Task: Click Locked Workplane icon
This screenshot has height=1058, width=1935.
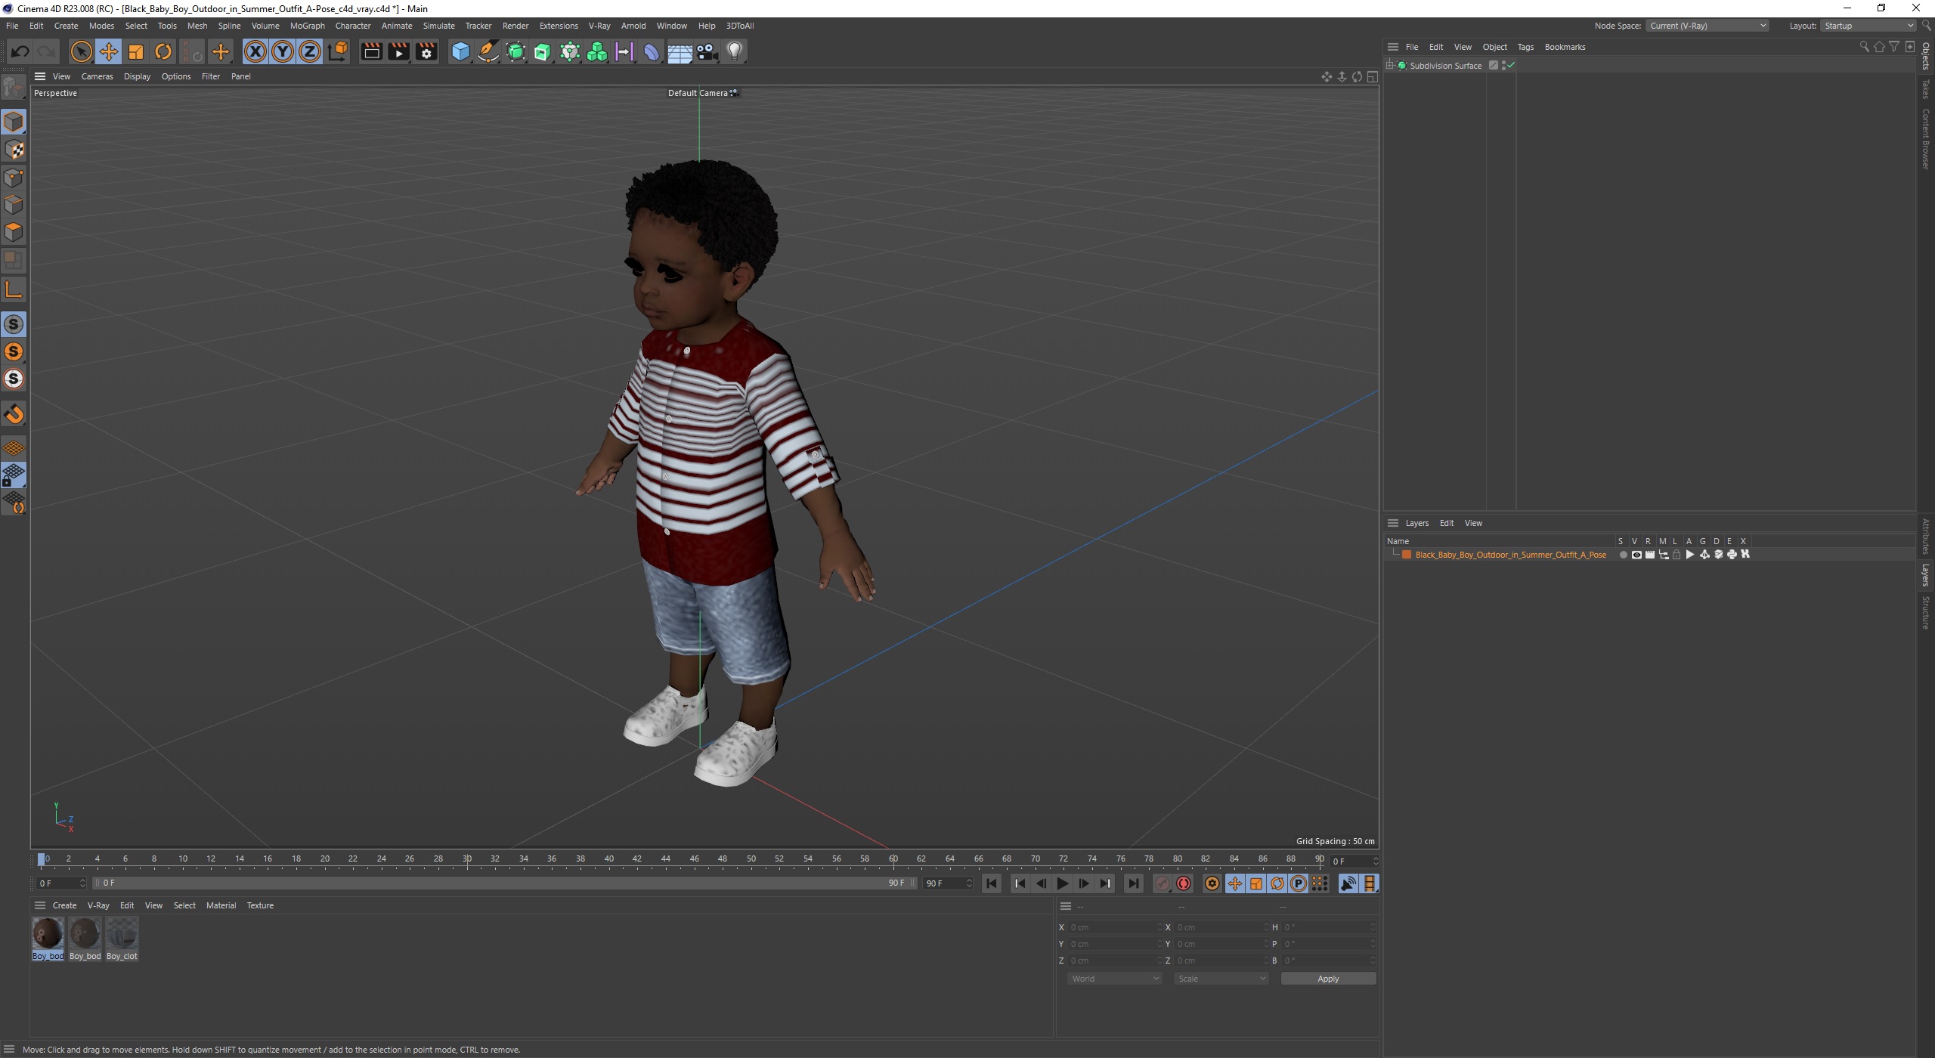Action: (14, 475)
